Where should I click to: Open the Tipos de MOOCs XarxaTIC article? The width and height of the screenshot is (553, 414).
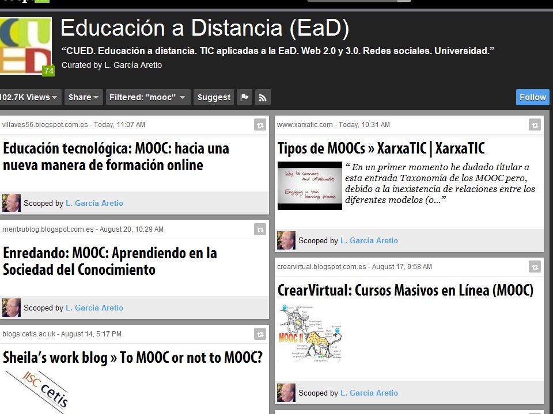tap(381, 148)
